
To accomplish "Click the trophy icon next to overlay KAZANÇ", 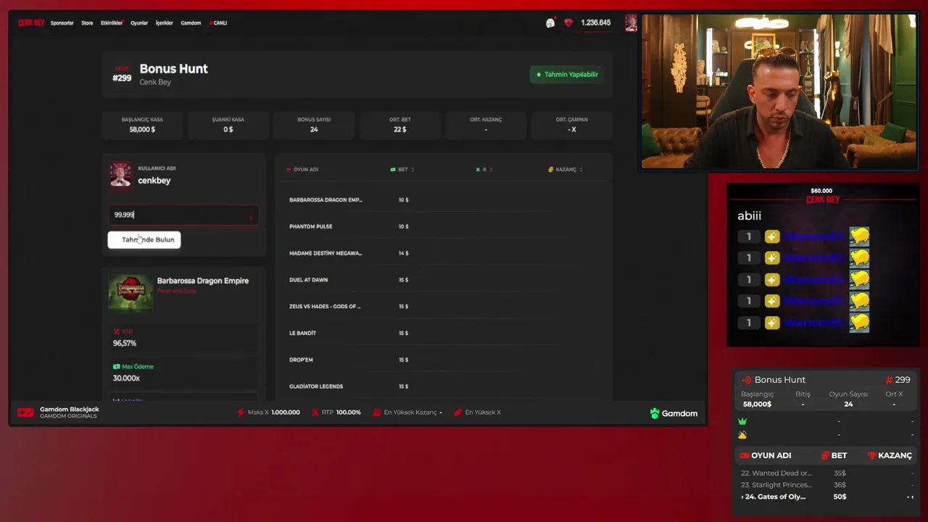I will [872, 455].
